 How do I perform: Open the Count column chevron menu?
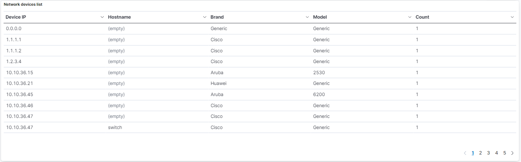[512, 17]
